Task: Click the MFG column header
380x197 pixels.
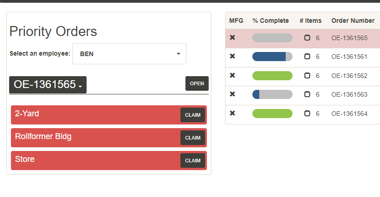Action: point(236,21)
